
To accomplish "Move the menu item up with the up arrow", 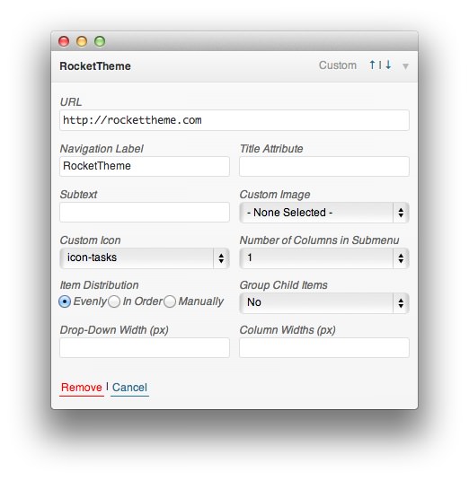I will (372, 65).
